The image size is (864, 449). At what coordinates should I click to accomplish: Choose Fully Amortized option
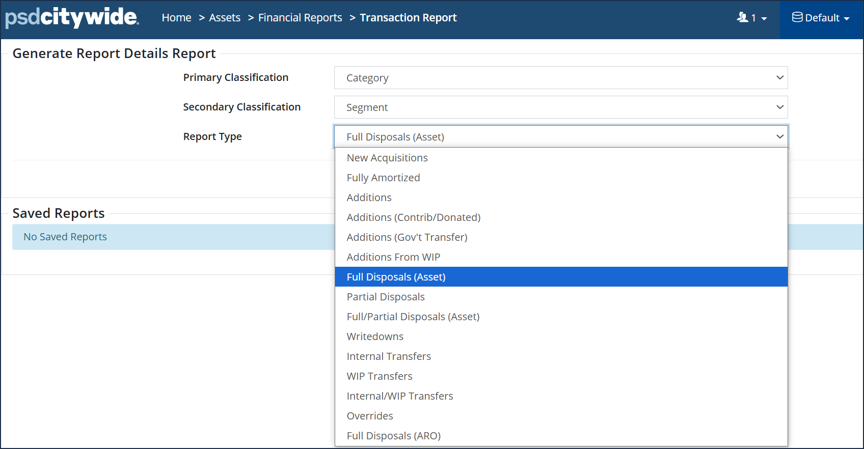(x=383, y=178)
